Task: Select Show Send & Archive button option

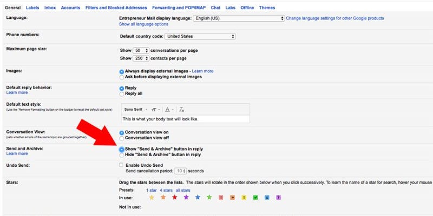Action: [121, 150]
